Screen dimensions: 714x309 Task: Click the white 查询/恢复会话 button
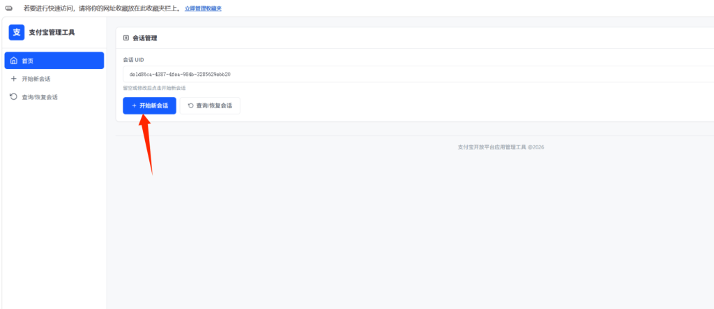pos(210,106)
